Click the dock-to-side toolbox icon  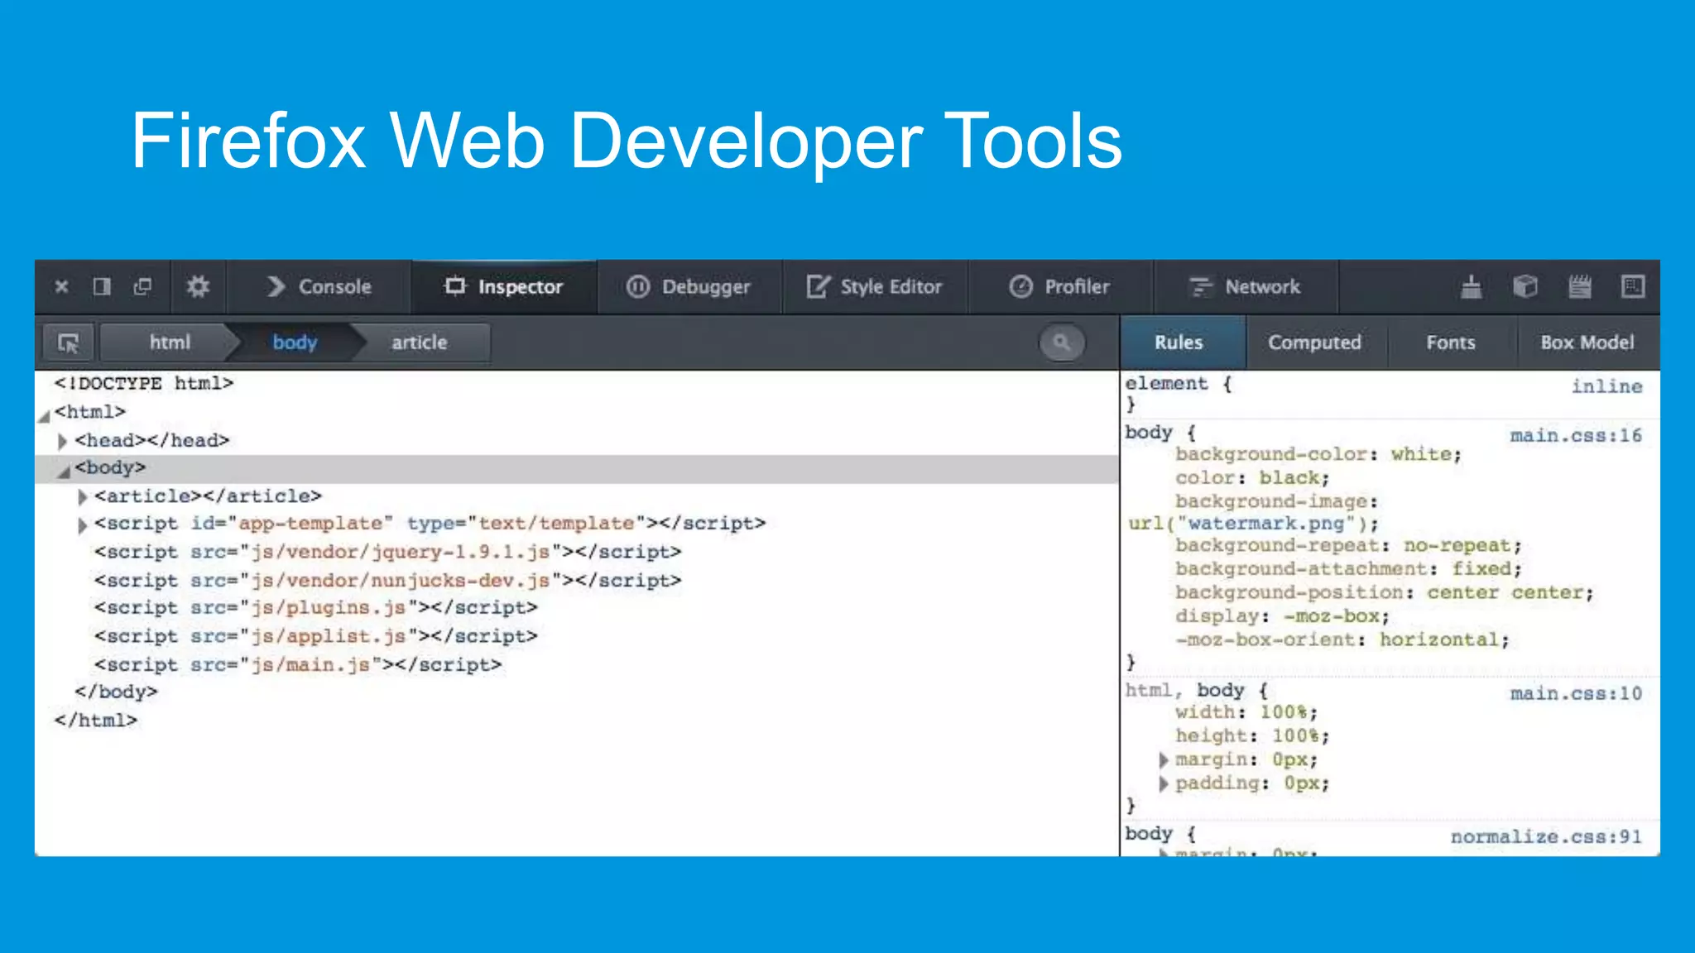102,287
